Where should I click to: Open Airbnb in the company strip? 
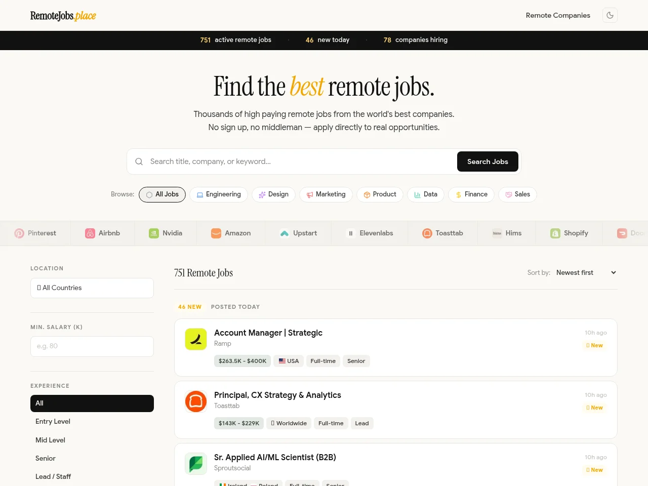[x=103, y=233]
